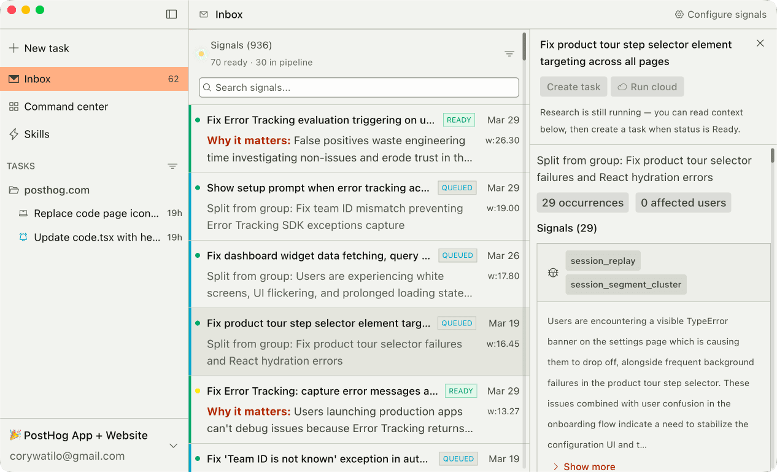Click the Inbox unread count 62

coord(174,79)
